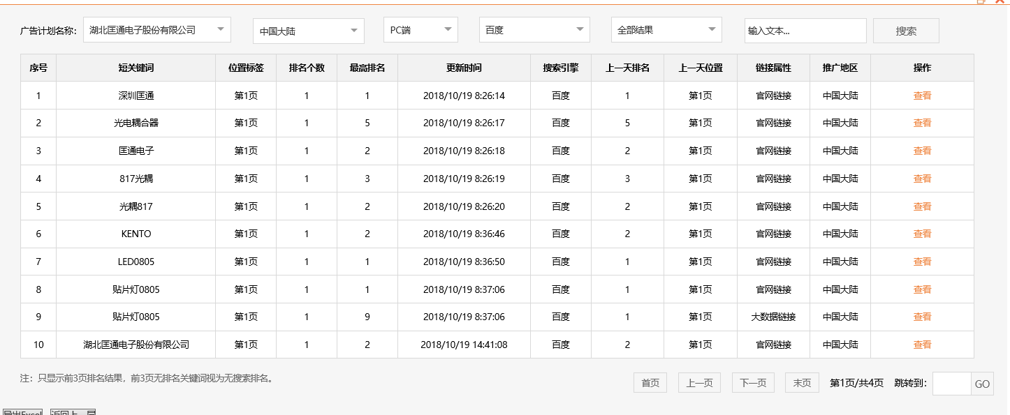Click 导出Excel to export the table
Image resolution: width=1010 pixels, height=415 pixels.
point(22,412)
